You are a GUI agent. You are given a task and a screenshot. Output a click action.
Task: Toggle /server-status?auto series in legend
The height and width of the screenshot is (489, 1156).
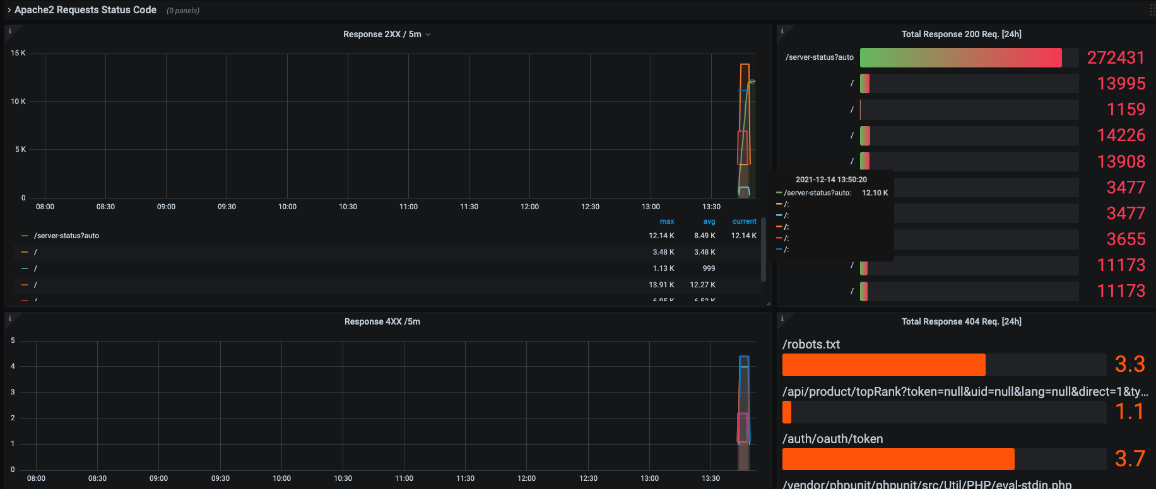point(66,236)
